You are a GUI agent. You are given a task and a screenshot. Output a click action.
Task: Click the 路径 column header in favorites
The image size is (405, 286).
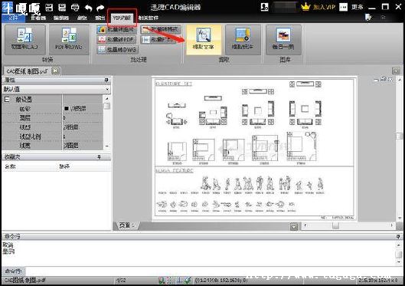coord(64,166)
